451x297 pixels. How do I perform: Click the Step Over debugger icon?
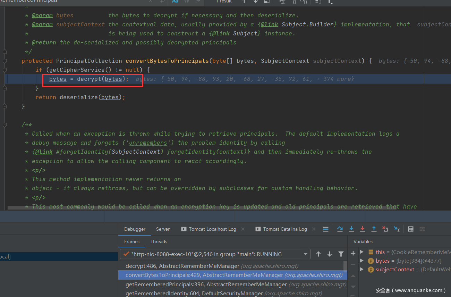340,229
